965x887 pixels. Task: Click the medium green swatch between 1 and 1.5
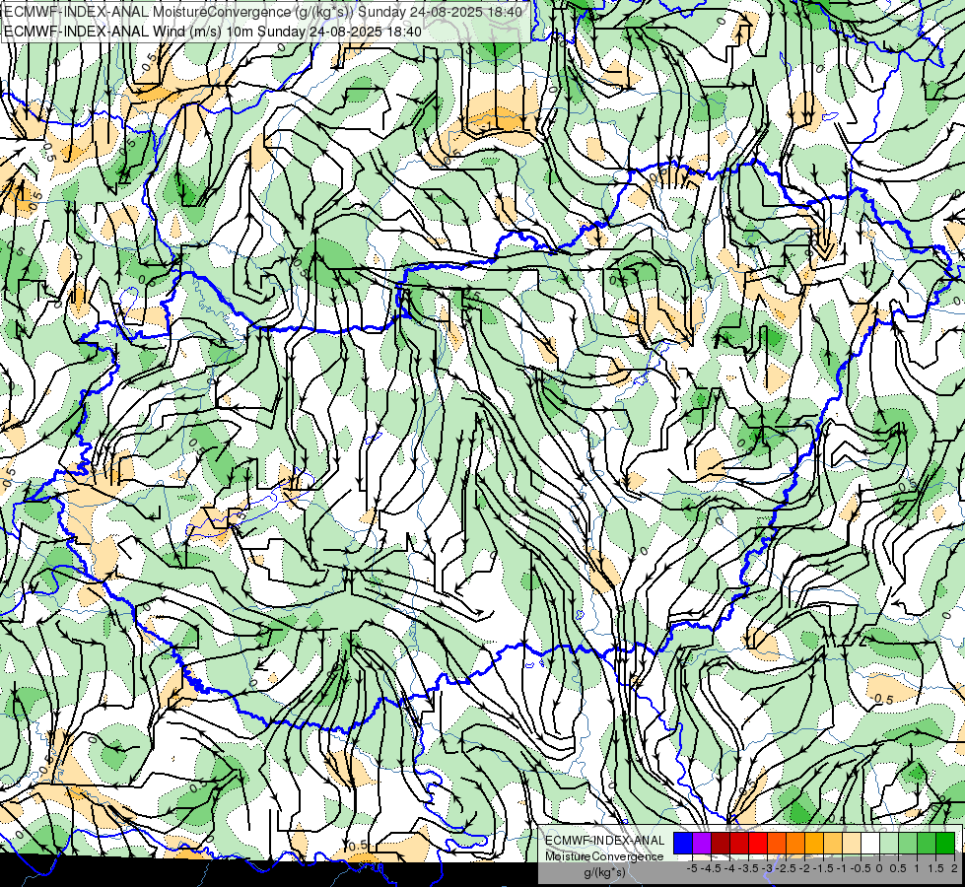(927, 843)
